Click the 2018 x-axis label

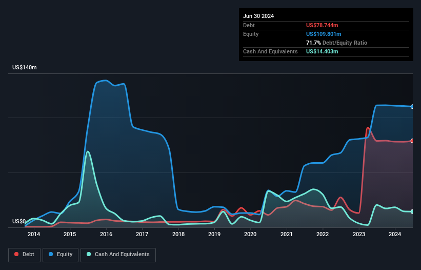tap(178, 234)
